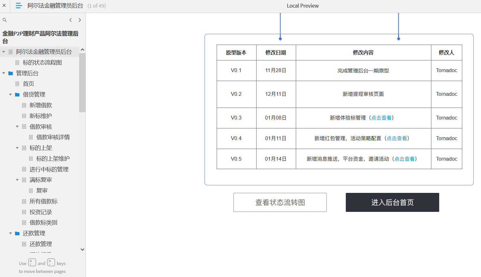The image size is (481, 277).
Task: Open the 还款管理 page under 还款管理 folder
Action: point(41,244)
